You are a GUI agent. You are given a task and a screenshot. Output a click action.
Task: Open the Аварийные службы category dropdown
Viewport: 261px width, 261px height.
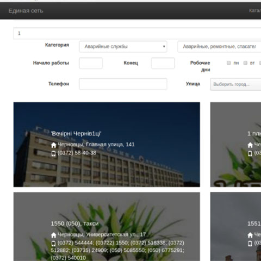[x=123, y=47]
